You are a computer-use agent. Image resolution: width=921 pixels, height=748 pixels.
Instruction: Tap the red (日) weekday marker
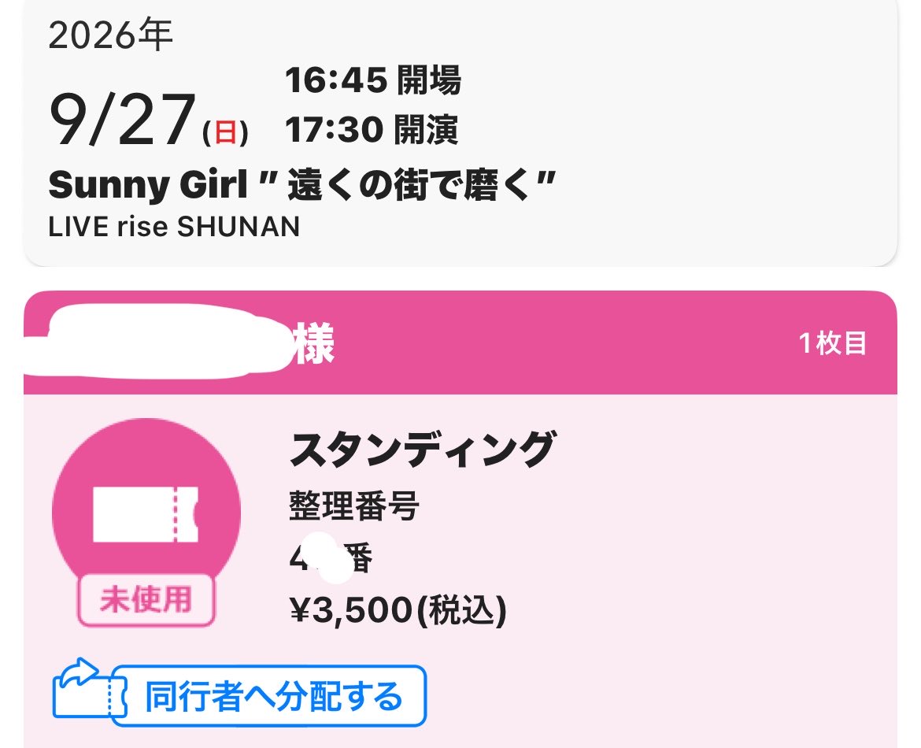point(226,132)
